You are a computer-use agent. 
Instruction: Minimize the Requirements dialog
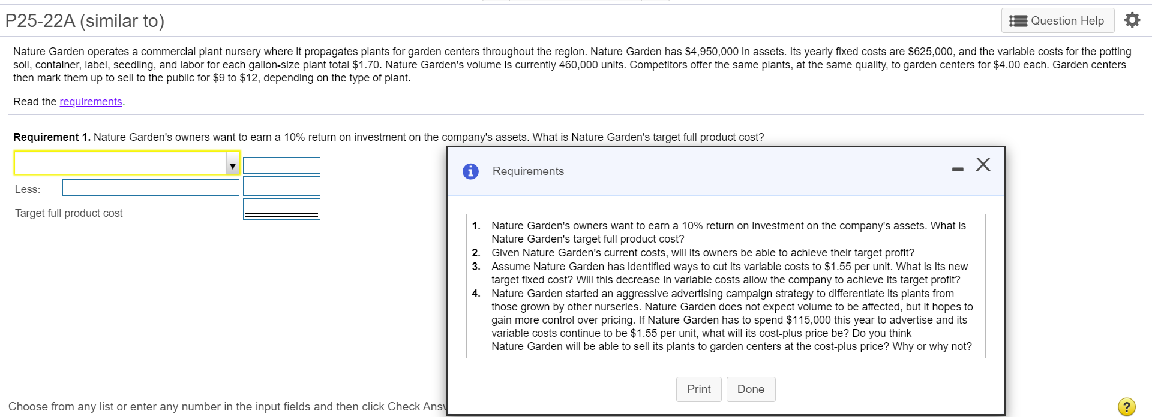(x=958, y=170)
